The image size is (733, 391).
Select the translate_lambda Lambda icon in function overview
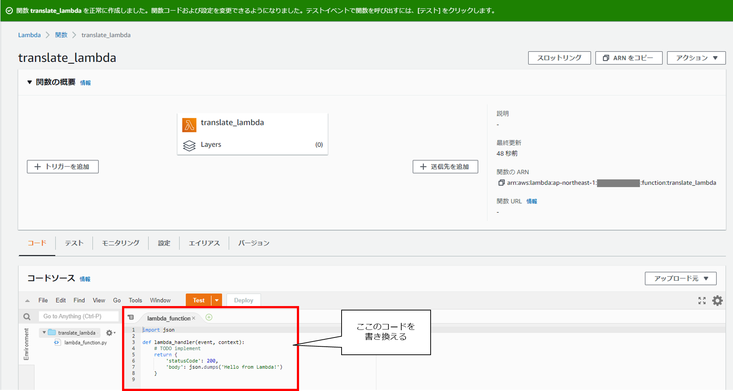189,124
